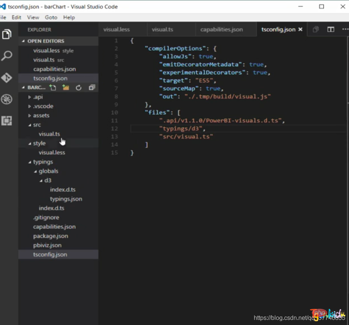Click the Refresh explorer icon
This screenshot has height=325, width=349.
79,88
